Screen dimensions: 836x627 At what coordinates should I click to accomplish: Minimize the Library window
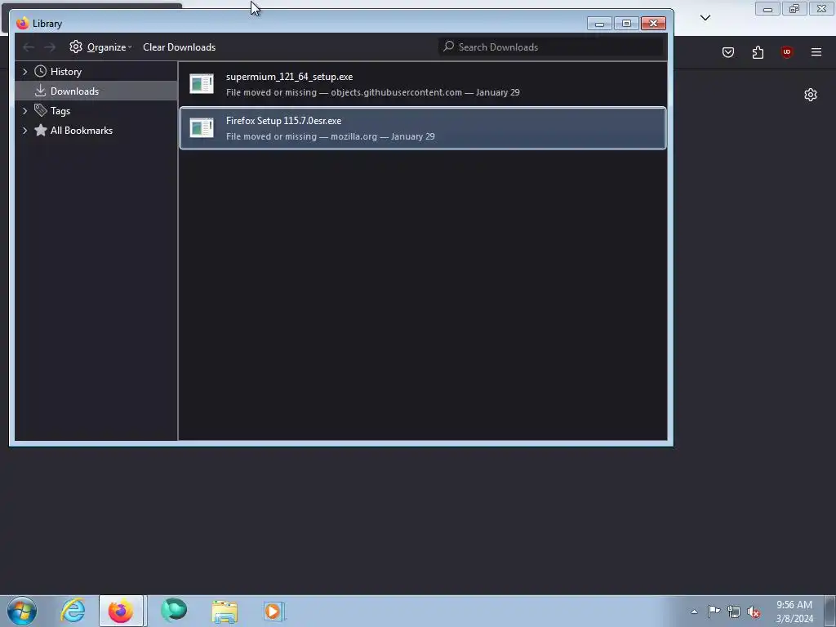(x=599, y=24)
